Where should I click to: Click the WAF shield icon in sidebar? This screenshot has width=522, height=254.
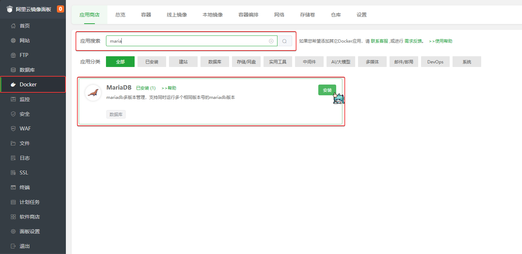click(x=13, y=129)
